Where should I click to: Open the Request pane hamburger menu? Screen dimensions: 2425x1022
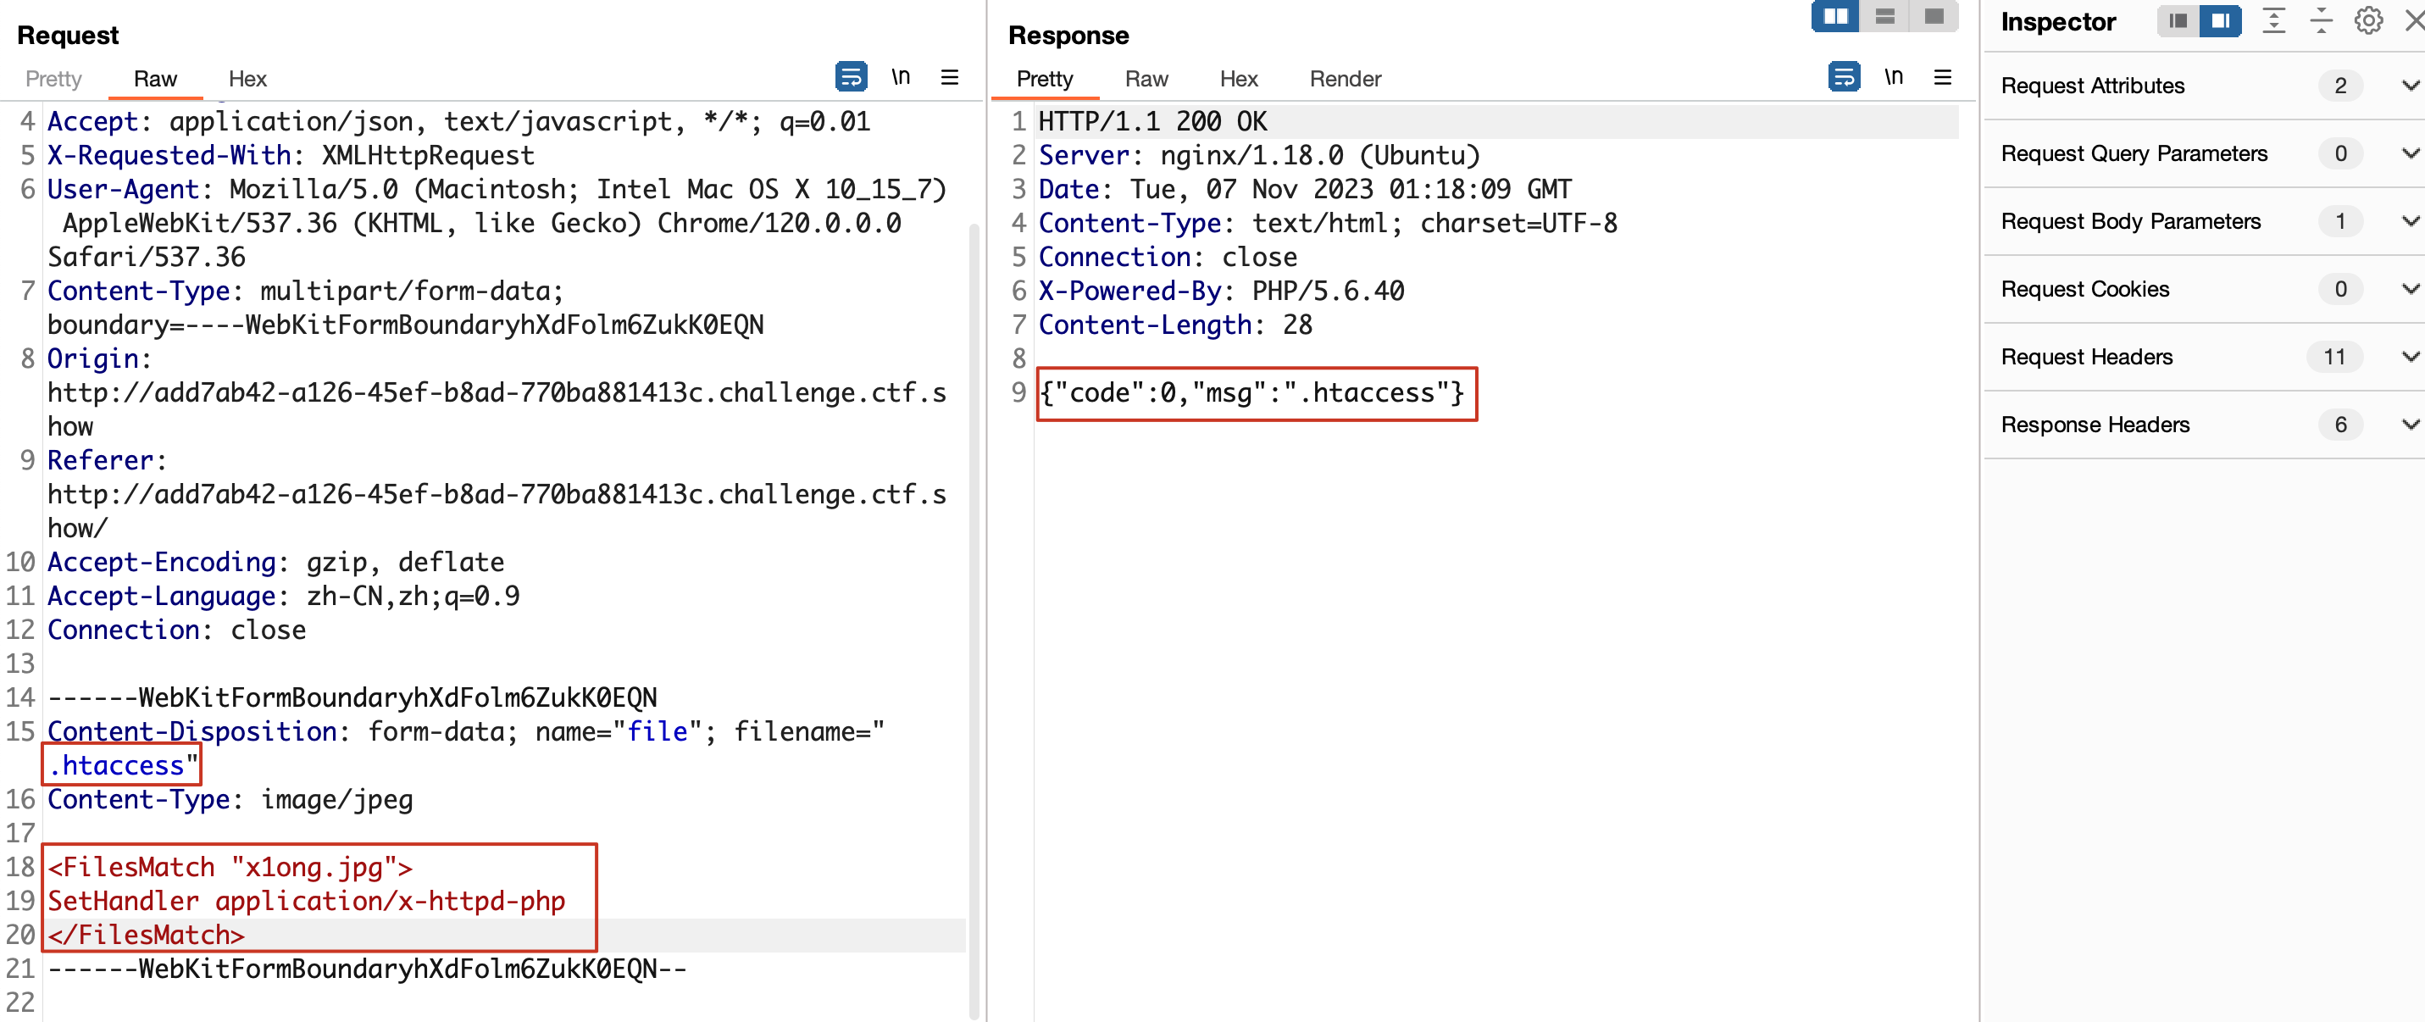[950, 77]
